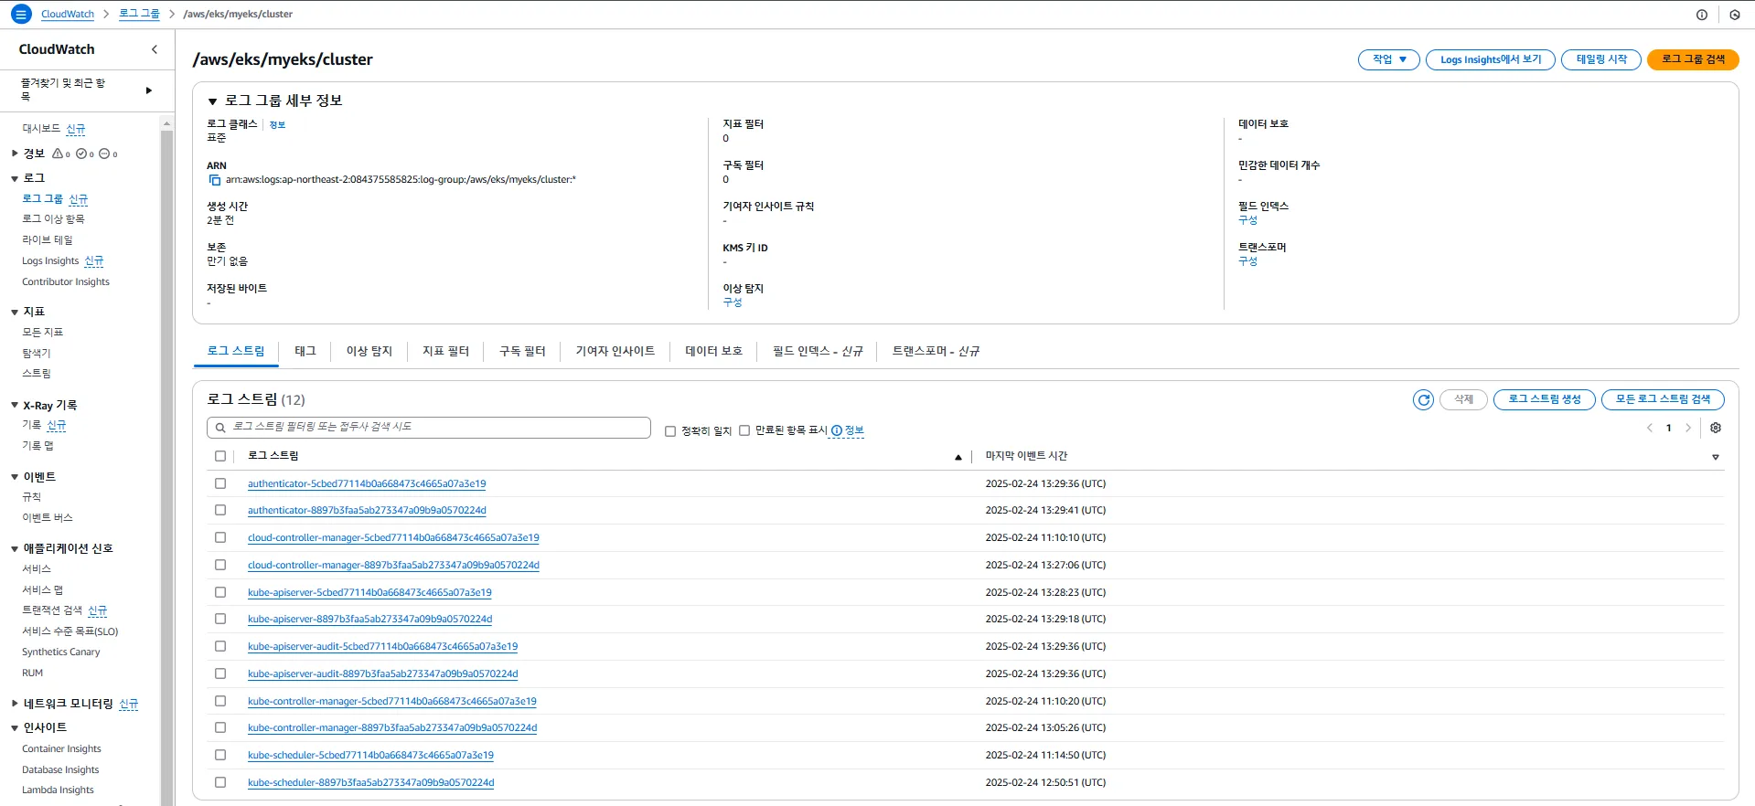Screen dimensions: 1755x806
Task: Open kube-scheduler-5cbed77114b0 log stream
Action: coord(370,756)
